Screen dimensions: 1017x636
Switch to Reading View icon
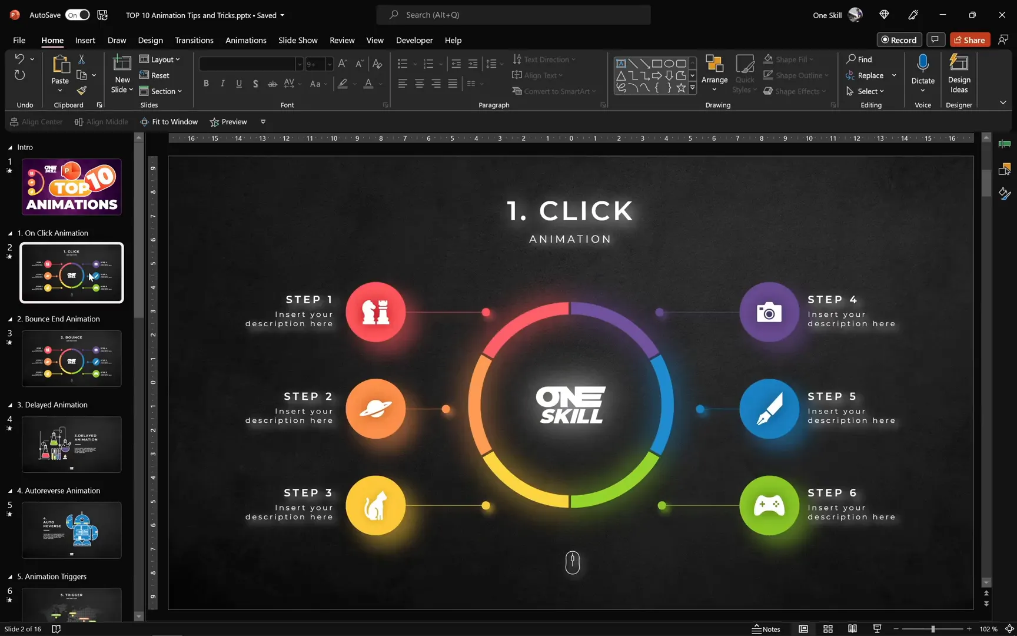pos(852,629)
